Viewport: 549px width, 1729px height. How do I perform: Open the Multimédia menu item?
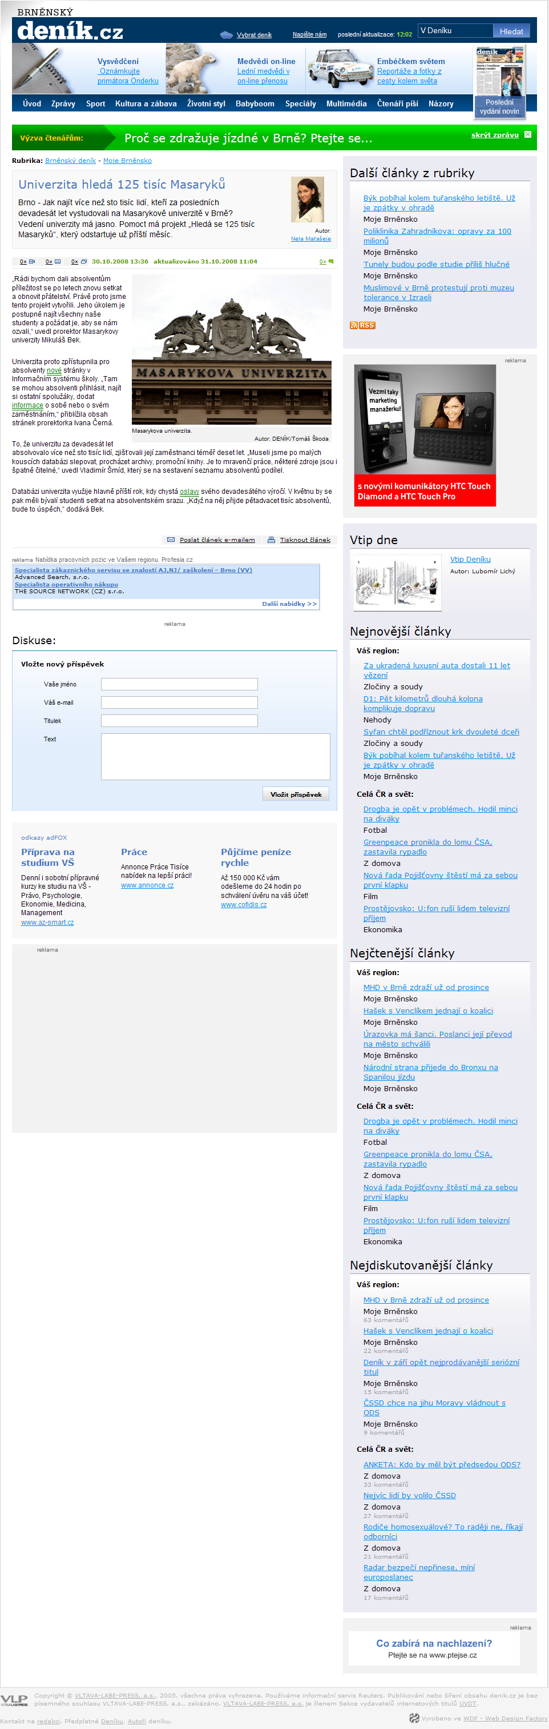pyautogui.click(x=346, y=103)
